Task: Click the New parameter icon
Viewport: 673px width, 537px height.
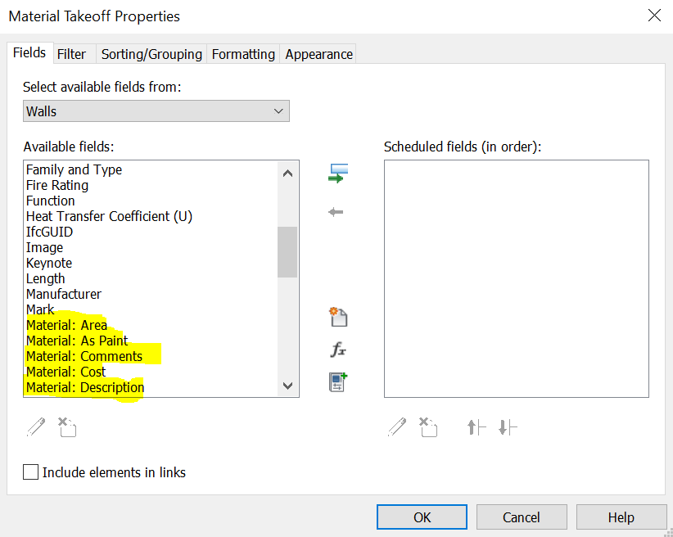Action: pos(337,317)
